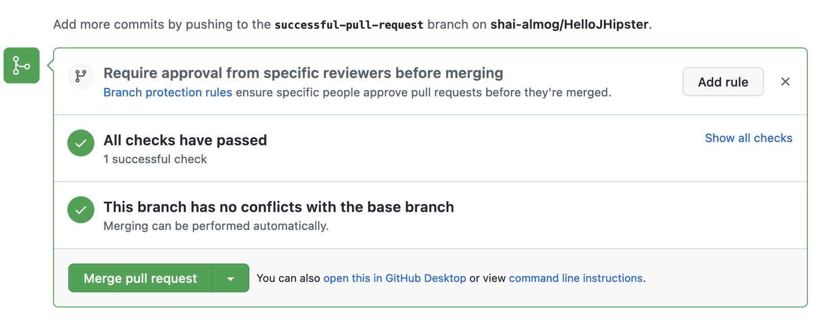Image resolution: width=816 pixels, height=320 pixels.
Task: Click the green merge icon badge
Action: click(x=21, y=65)
